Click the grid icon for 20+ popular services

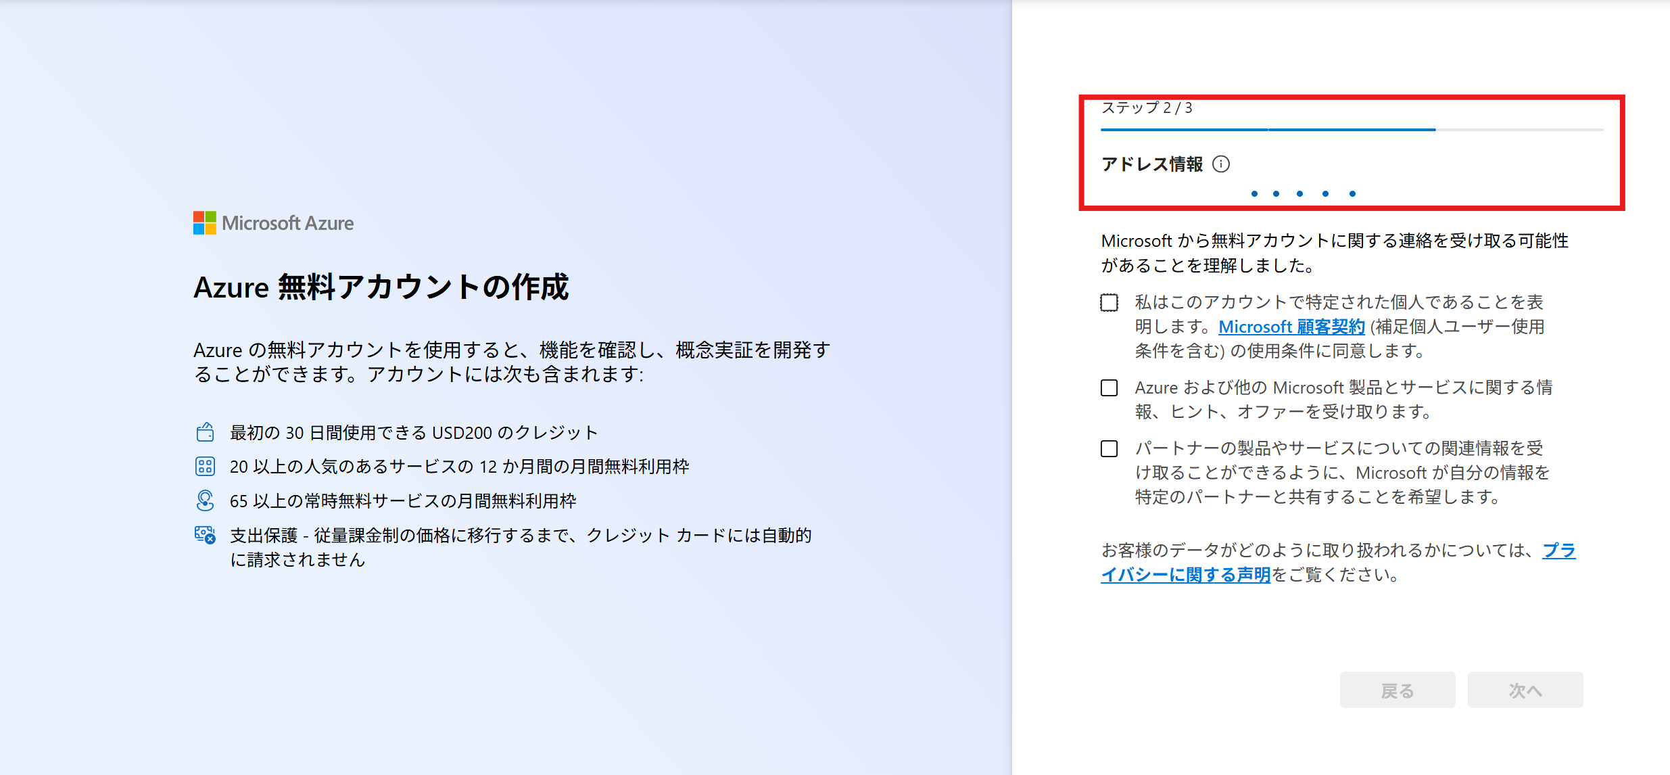pos(204,466)
